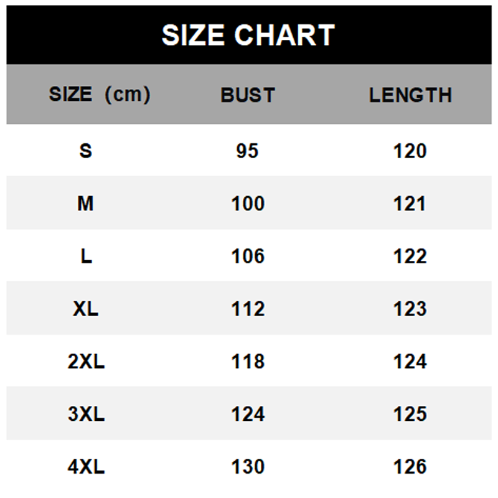Select bust value 118
Screen dimensions: 498x498
(x=248, y=361)
